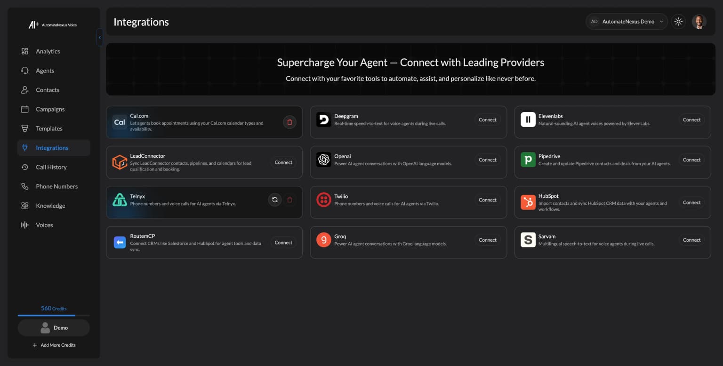The width and height of the screenshot is (723, 366).
Task: Open Contacts in the sidebar
Action: 54,90
